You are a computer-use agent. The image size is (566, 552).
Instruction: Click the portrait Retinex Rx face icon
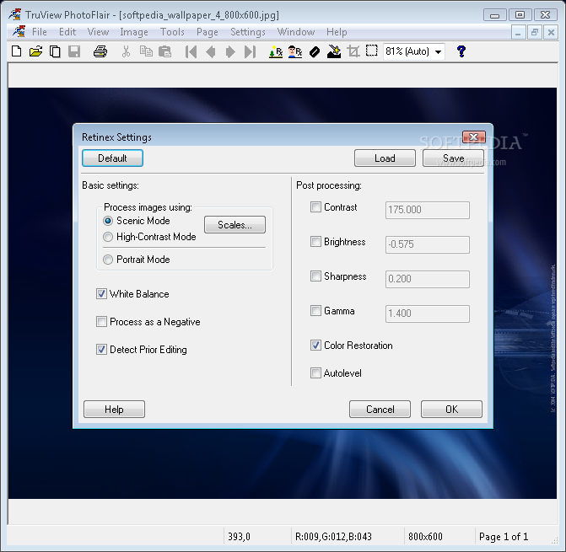click(295, 51)
